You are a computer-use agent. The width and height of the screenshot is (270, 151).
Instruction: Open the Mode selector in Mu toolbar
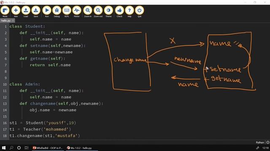5,12
